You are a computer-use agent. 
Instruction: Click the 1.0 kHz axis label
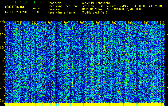[2, 48]
